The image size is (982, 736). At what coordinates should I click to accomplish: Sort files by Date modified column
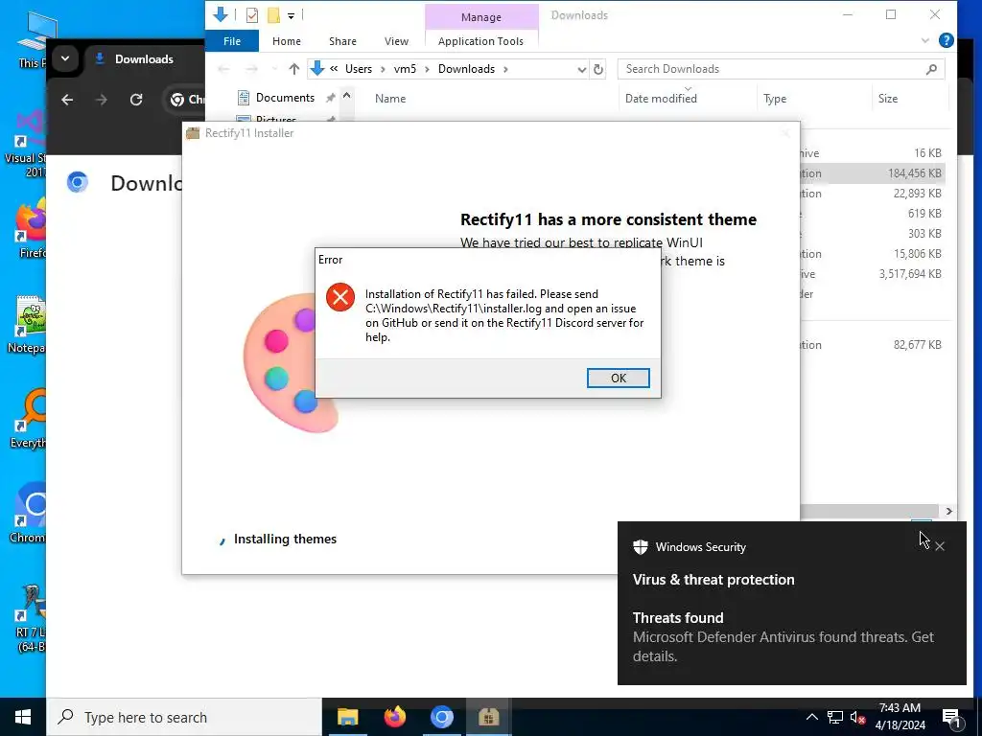[661, 99]
